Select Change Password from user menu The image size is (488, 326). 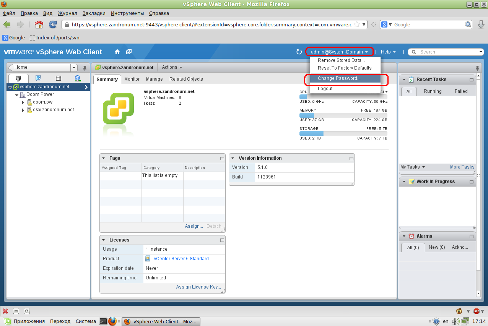(339, 78)
